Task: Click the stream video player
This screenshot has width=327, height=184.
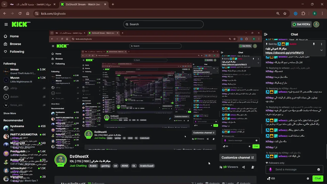Action: [x=155, y=90]
